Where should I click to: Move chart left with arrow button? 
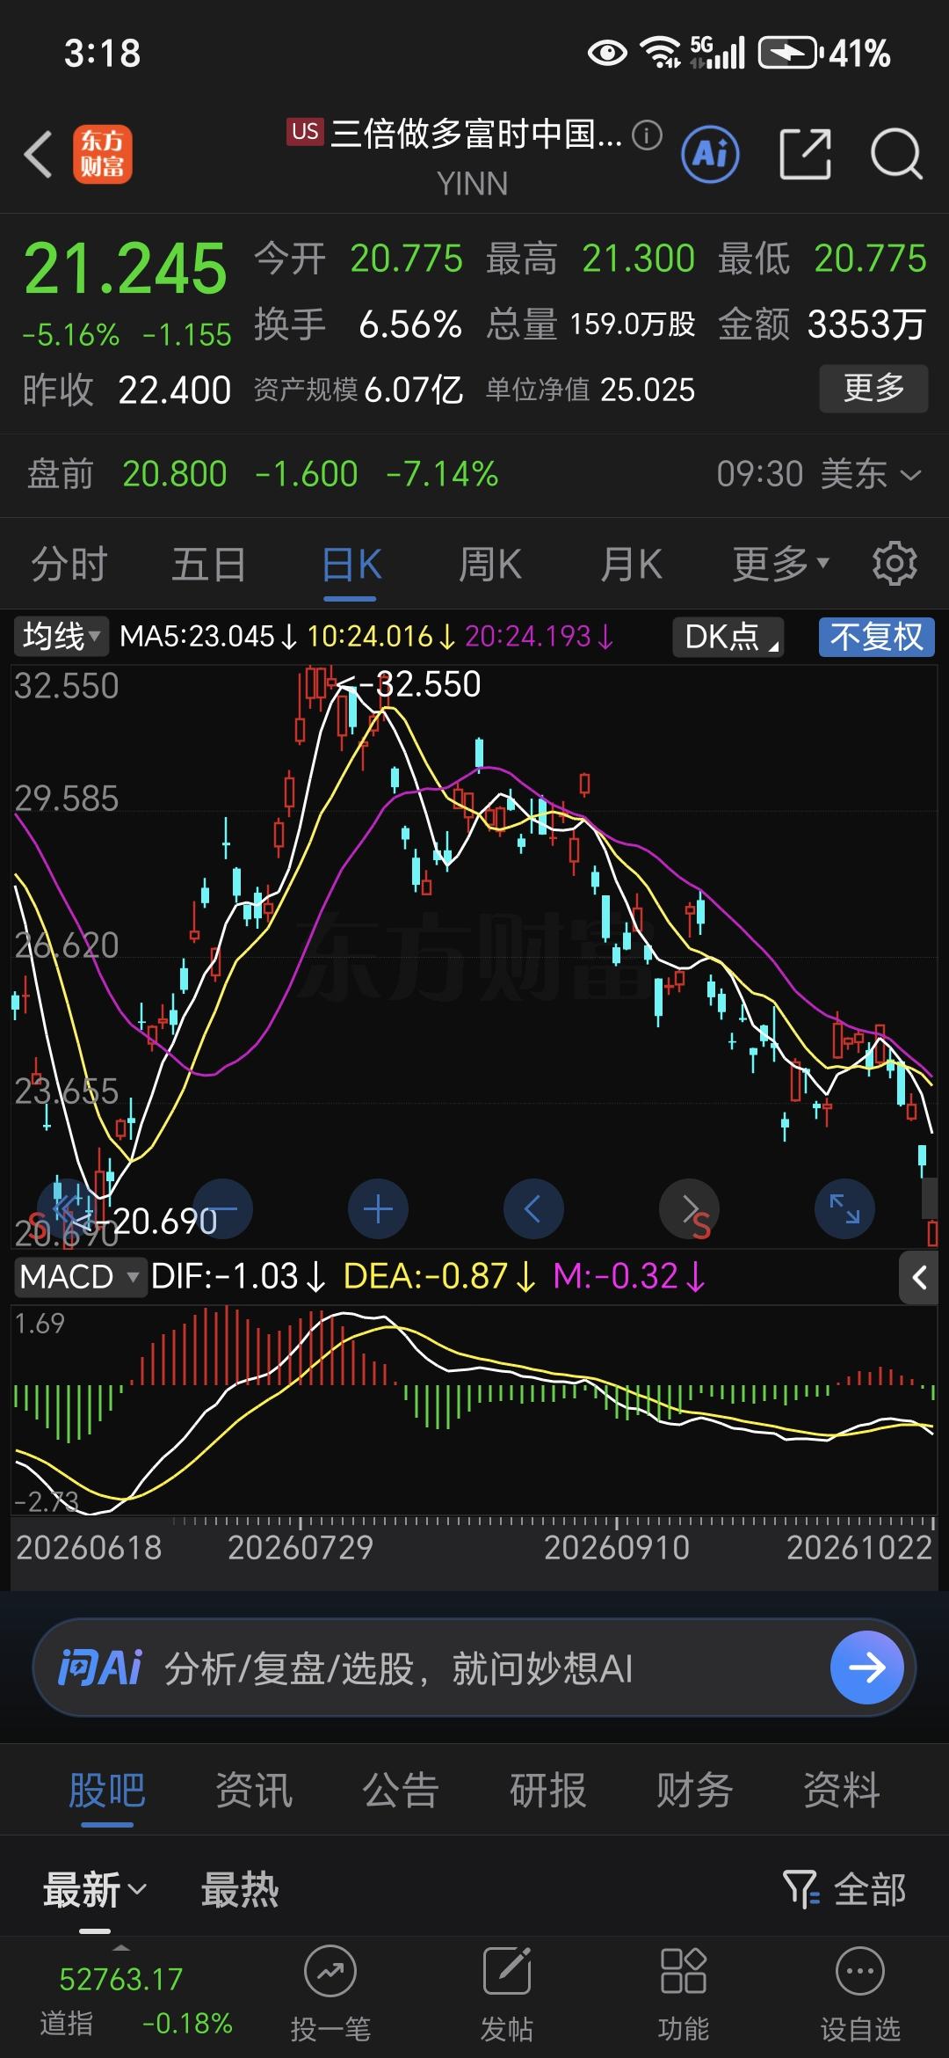click(x=533, y=1208)
